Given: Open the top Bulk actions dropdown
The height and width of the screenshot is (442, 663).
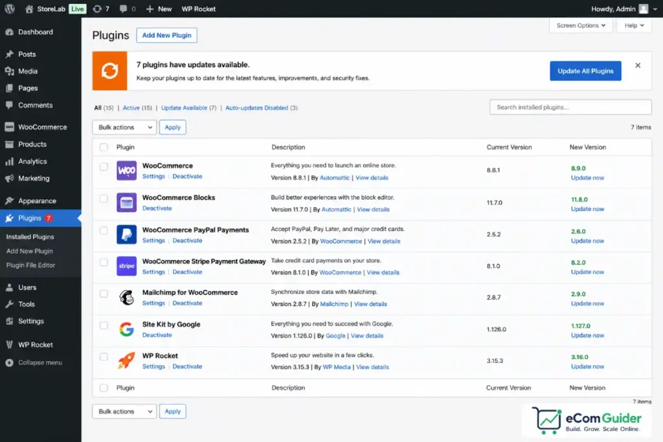Looking at the screenshot, I should click(x=124, y=127).
